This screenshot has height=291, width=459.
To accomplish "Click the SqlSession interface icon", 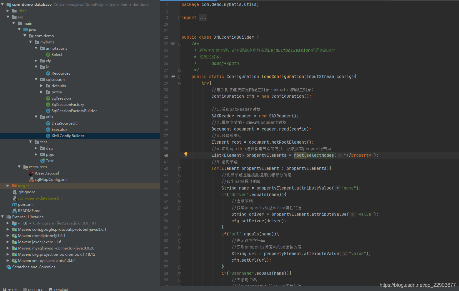I will [x=48, y=98].
